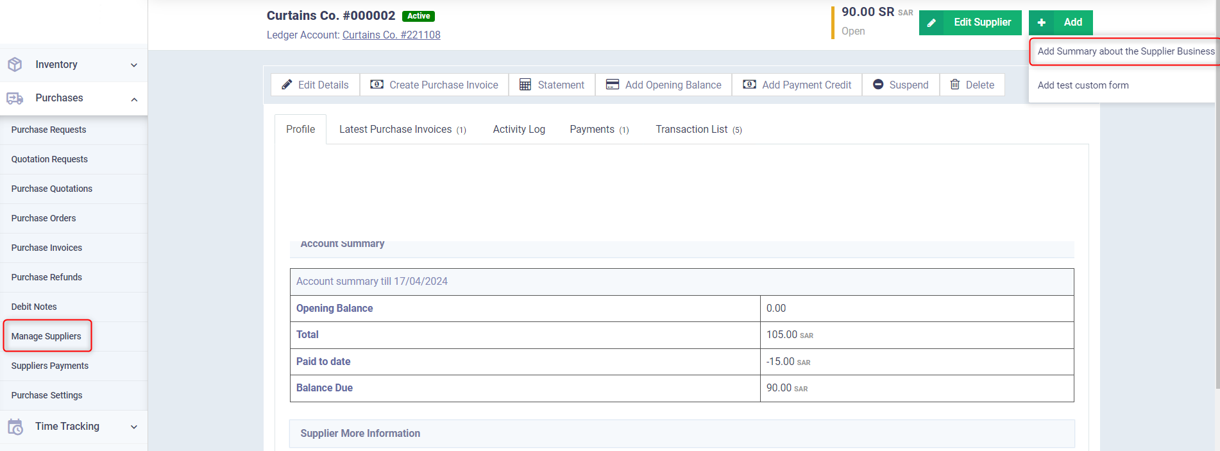The width and height of the screenshot is (1220, 451).
Task: Click the page vertical scrollbar
Action: (x=1217, y=192)
